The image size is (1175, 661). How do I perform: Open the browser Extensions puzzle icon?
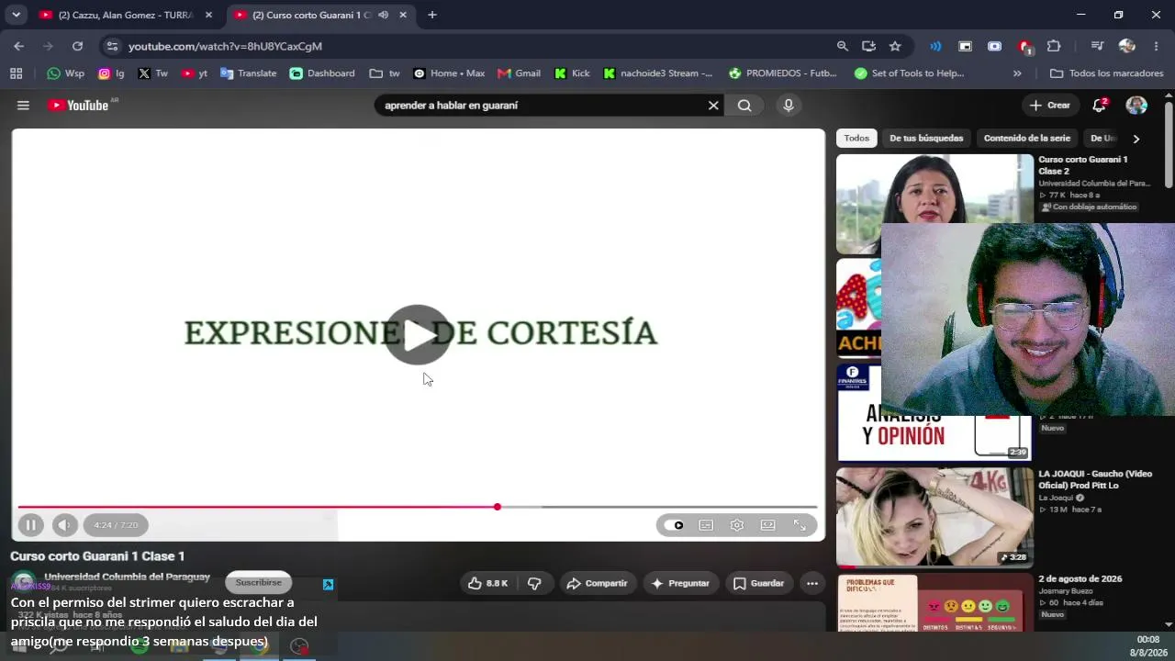coord(1054,46)
